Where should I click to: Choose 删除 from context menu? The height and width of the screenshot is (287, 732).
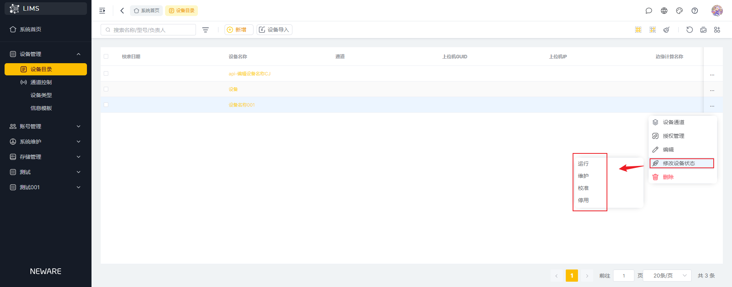tap(682, 177)
